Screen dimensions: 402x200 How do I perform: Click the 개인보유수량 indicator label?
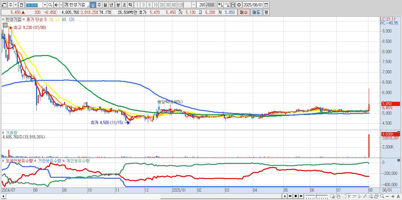[78, 160]
